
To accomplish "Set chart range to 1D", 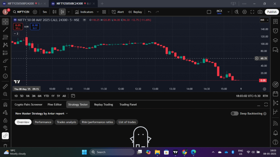I will pyautogui.click(x=16, y=96).
